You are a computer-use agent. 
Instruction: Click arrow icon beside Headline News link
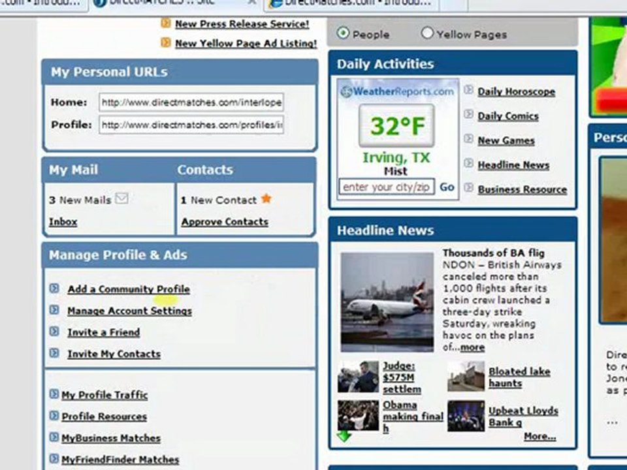point(469,163)
